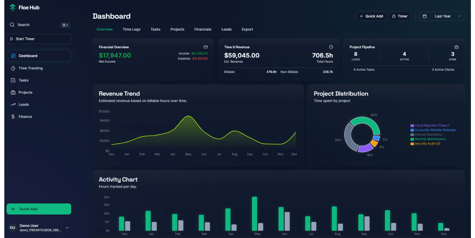Click Start Timer in the sidebar
Viewport: 475px width, 238px height.
tap(39, 39)
